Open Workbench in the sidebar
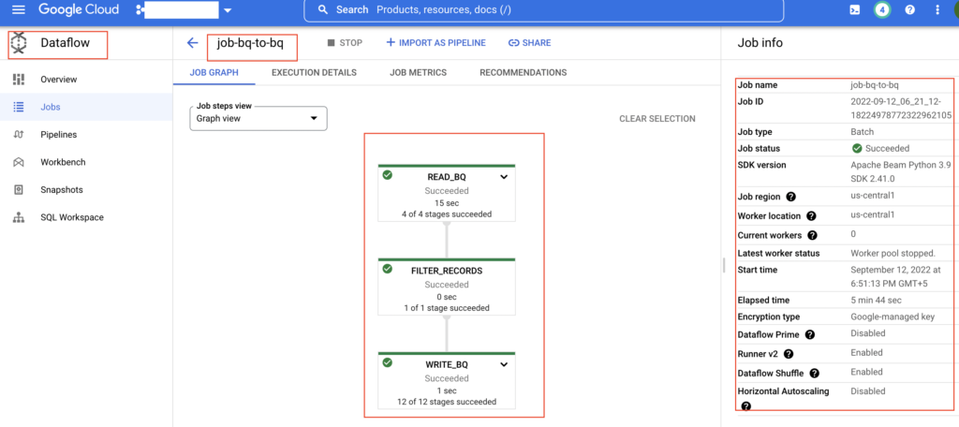Viewport: 959px width, 427px height. point(63,162)
